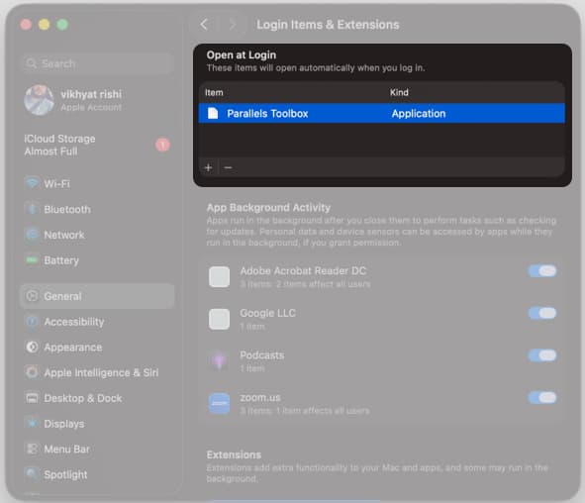Click the Search input field
Screen dimensions: 585x503
pyautogui.click(x=97, y=63)
